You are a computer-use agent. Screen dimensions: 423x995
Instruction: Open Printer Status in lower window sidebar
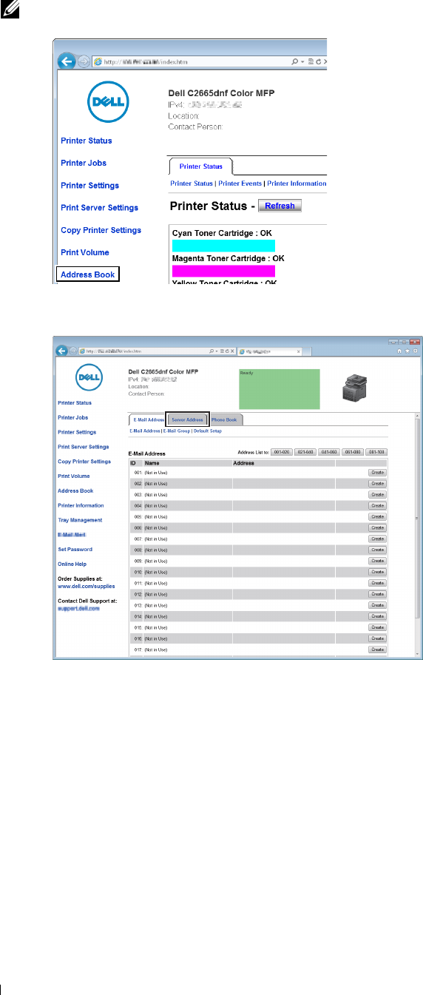[75, 403]
